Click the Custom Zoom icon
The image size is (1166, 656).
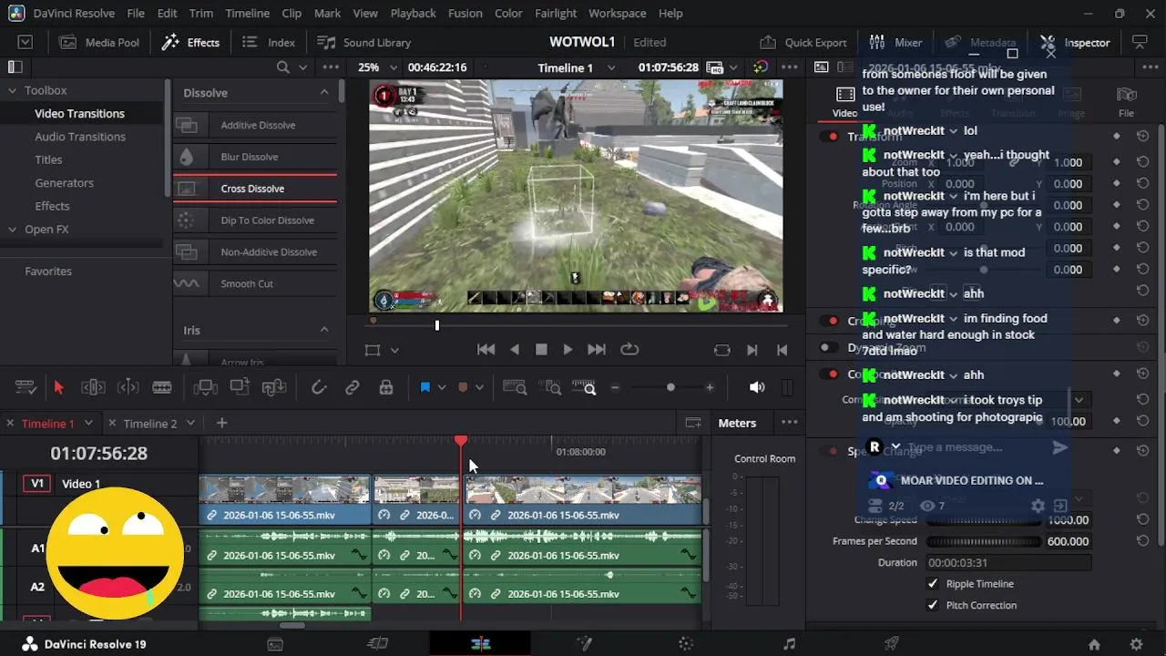click(x=584, y=387)
